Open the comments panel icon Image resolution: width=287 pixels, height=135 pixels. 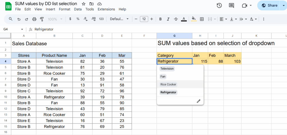click(x=231, y=6)
